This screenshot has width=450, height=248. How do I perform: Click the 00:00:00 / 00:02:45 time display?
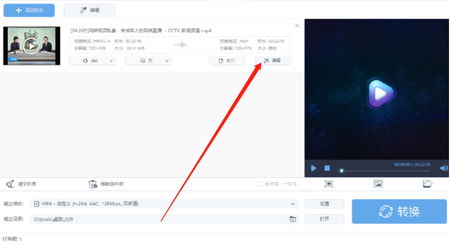[412, 164]
